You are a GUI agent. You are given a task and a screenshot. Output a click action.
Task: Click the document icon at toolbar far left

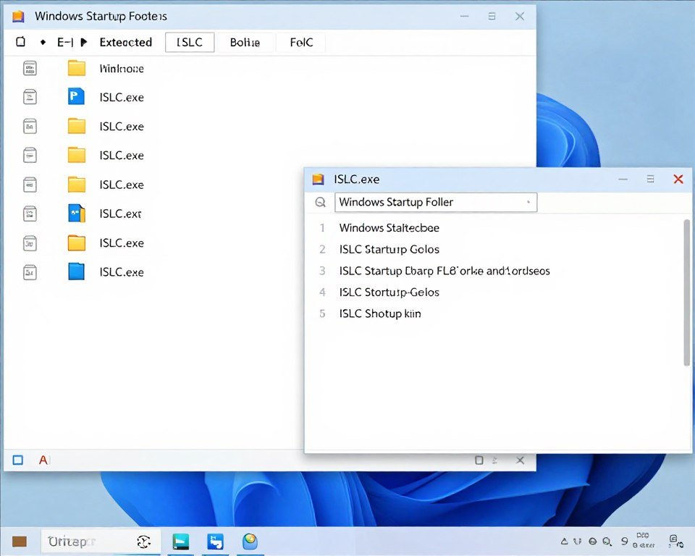[x=20, y=42]
